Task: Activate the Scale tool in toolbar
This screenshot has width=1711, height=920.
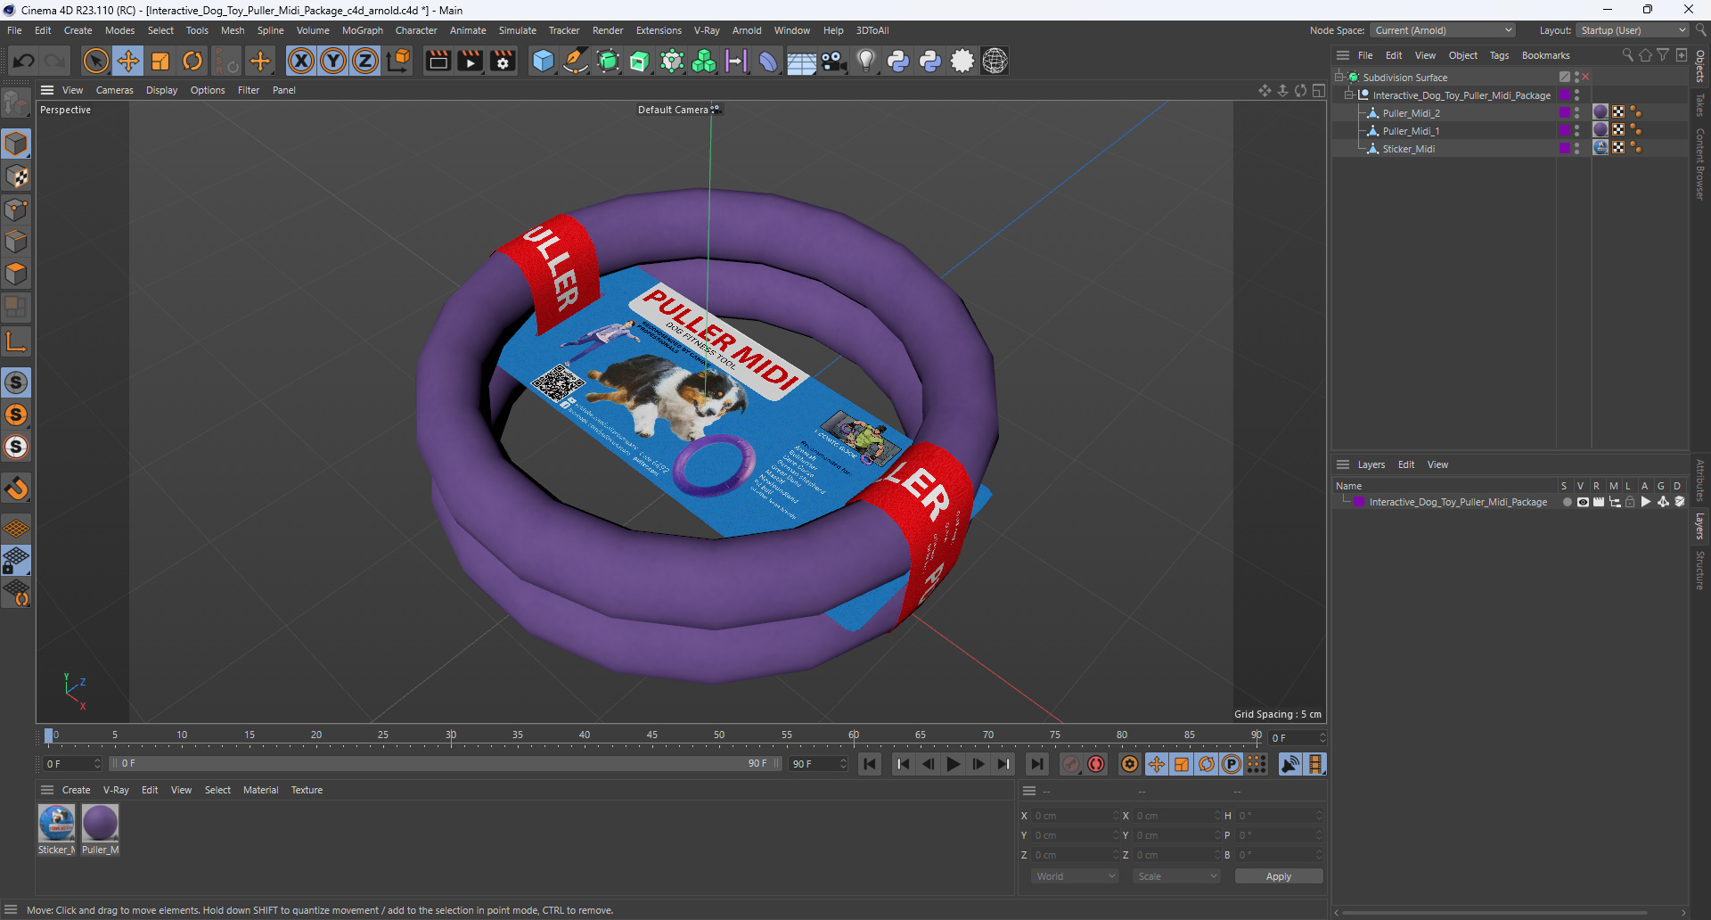Action: pos(160,61)
